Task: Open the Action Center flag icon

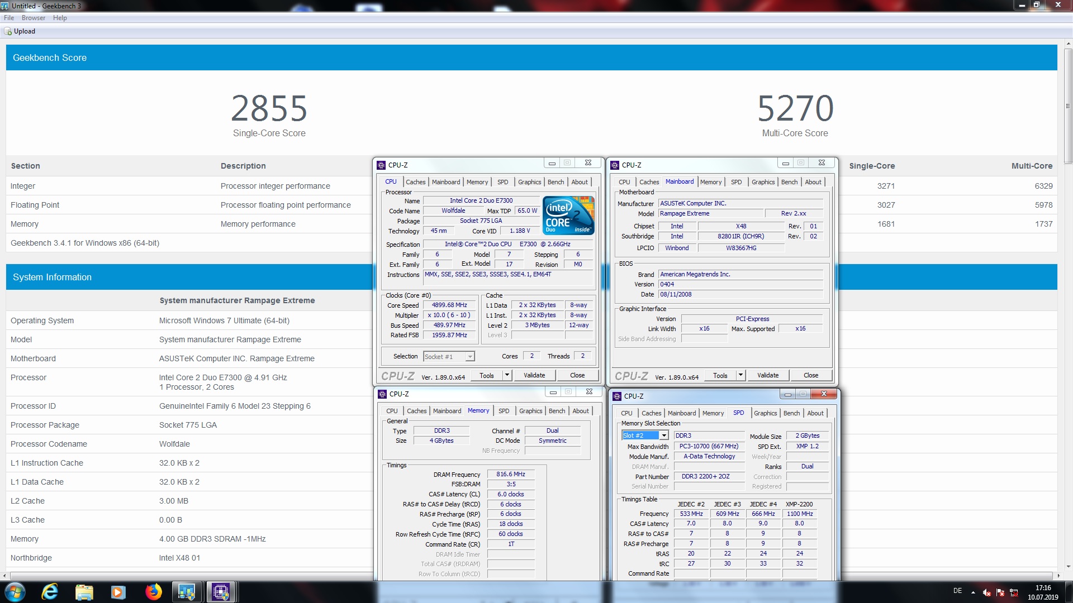Action: click(x=1000, y=592)
